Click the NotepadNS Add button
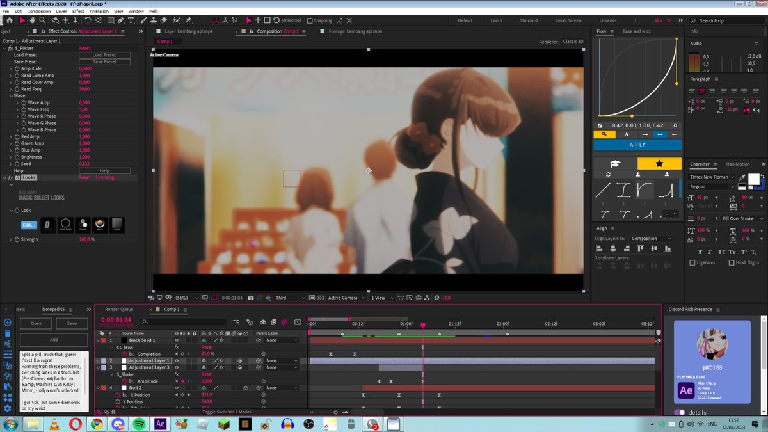The image size is (768, 432). tap(54, 340)
